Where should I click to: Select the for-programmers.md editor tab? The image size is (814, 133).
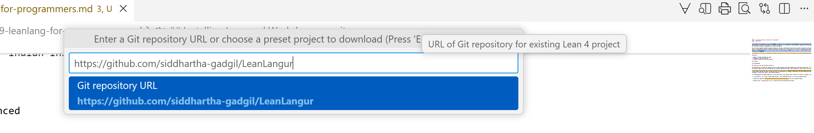click(47, 9)
